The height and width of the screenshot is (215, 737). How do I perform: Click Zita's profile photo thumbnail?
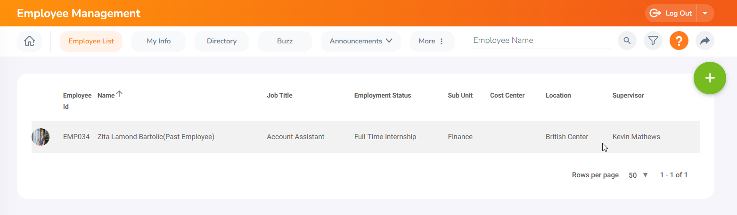41,137
